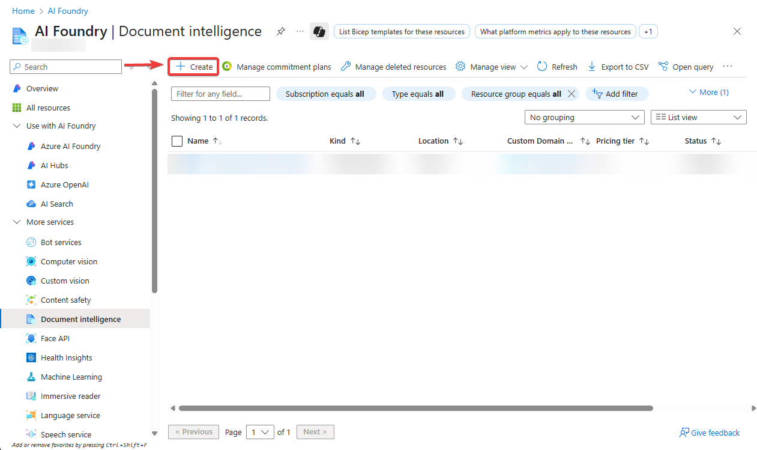Focus the sidebar Search box
This screenshot has height=450, width=757.
point(66,67)
